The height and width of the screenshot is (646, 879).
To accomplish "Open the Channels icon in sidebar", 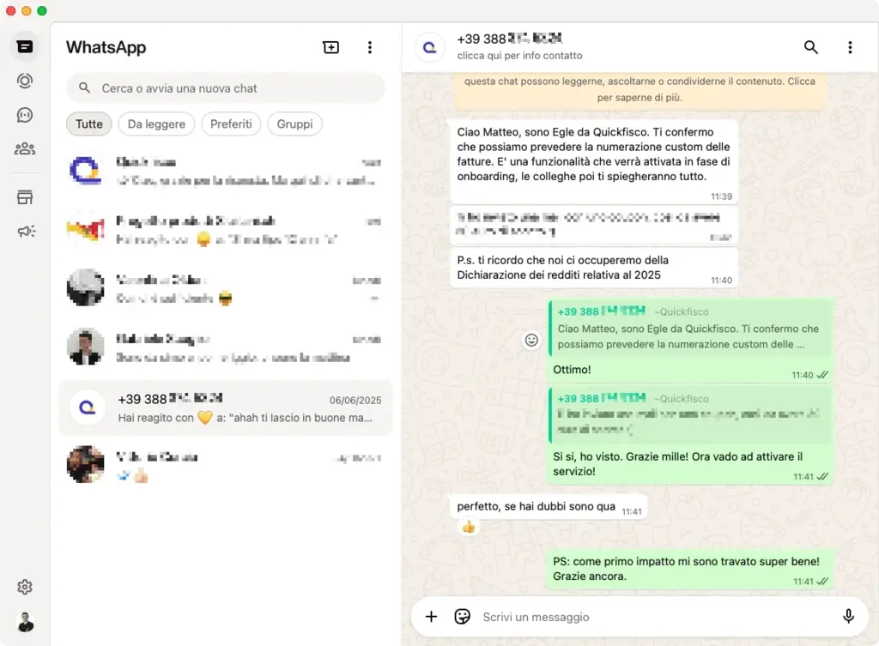I will (x=25, y=115).
